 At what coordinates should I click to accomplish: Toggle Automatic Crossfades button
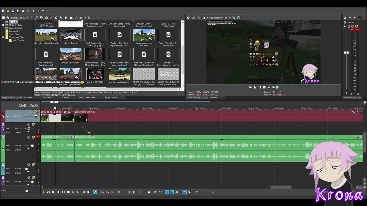tap(172, 192)
